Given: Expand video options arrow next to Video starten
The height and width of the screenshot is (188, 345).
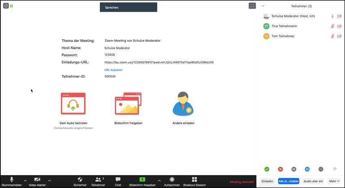Looking at the screenshot, I should click(50, 180).
